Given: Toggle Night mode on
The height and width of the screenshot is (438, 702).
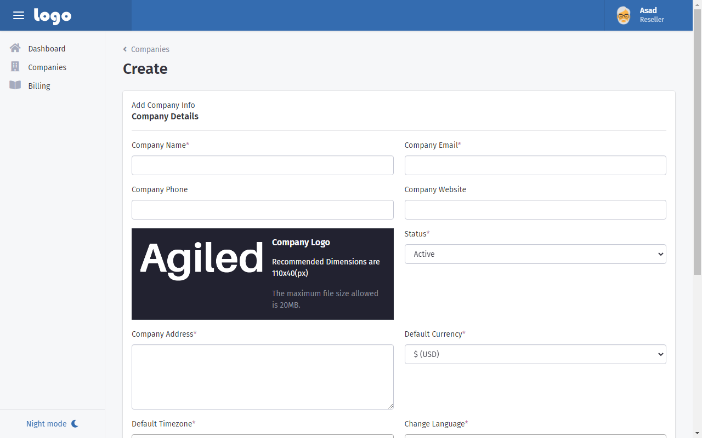Looking at the screenshot, I should pos(47,424).
